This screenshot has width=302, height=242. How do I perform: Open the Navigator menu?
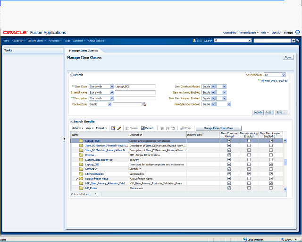[x=18, y=41]
